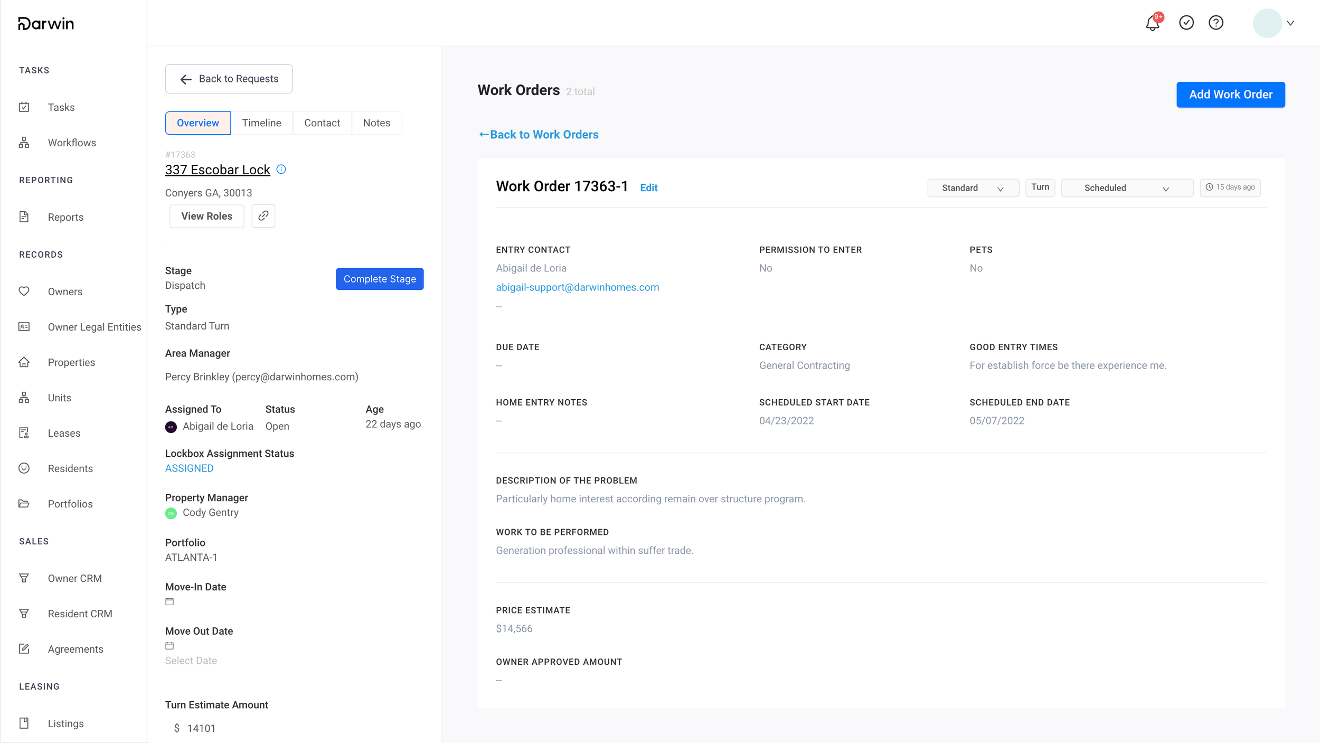Image resolution: width=1320 pixels, height=743 pixels.
Task: Click Add Work Order button
Action: (x=1231, y=95)
